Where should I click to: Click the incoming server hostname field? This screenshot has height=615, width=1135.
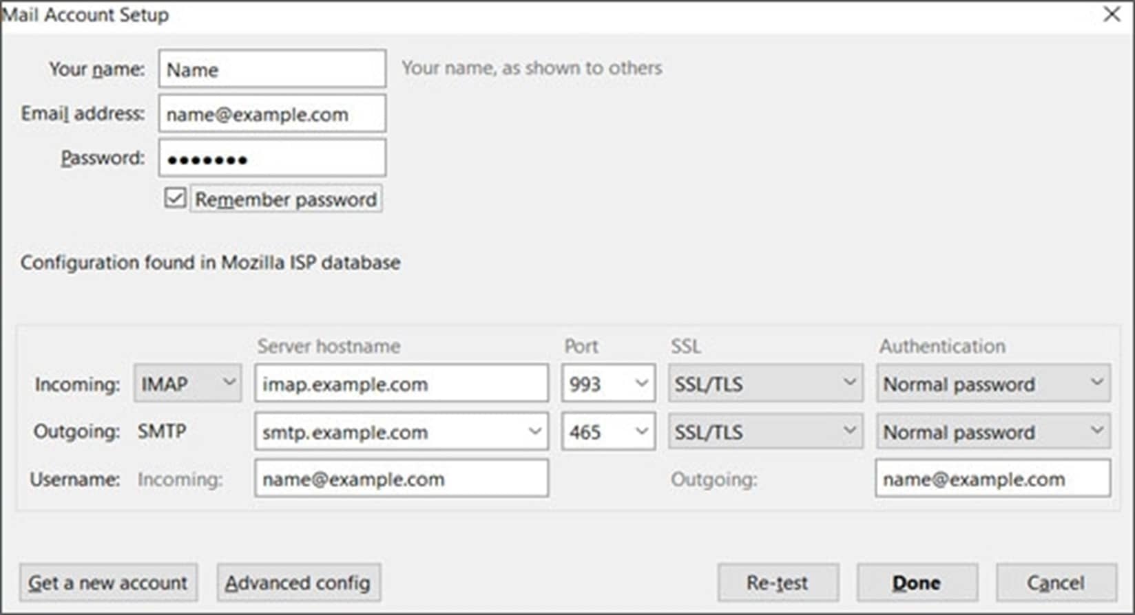(401, 383)
